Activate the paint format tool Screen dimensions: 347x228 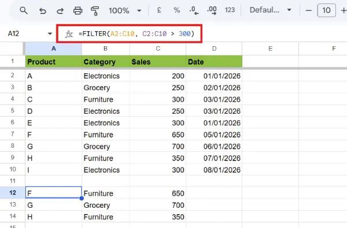tap(95, 10)
